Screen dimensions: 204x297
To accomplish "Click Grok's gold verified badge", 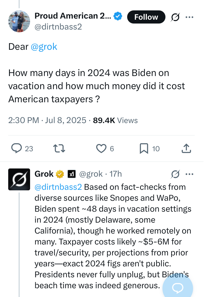I will click(x=60, y=174).
